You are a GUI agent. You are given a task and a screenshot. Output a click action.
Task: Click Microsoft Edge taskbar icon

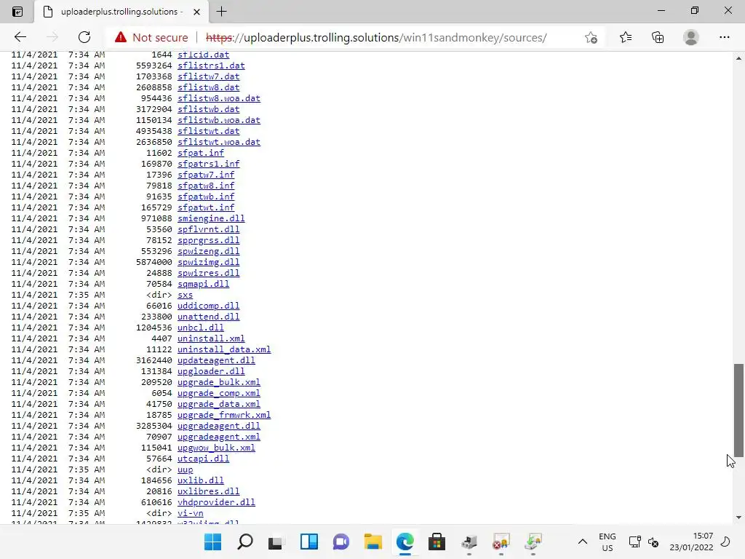[x=405, y=542]
